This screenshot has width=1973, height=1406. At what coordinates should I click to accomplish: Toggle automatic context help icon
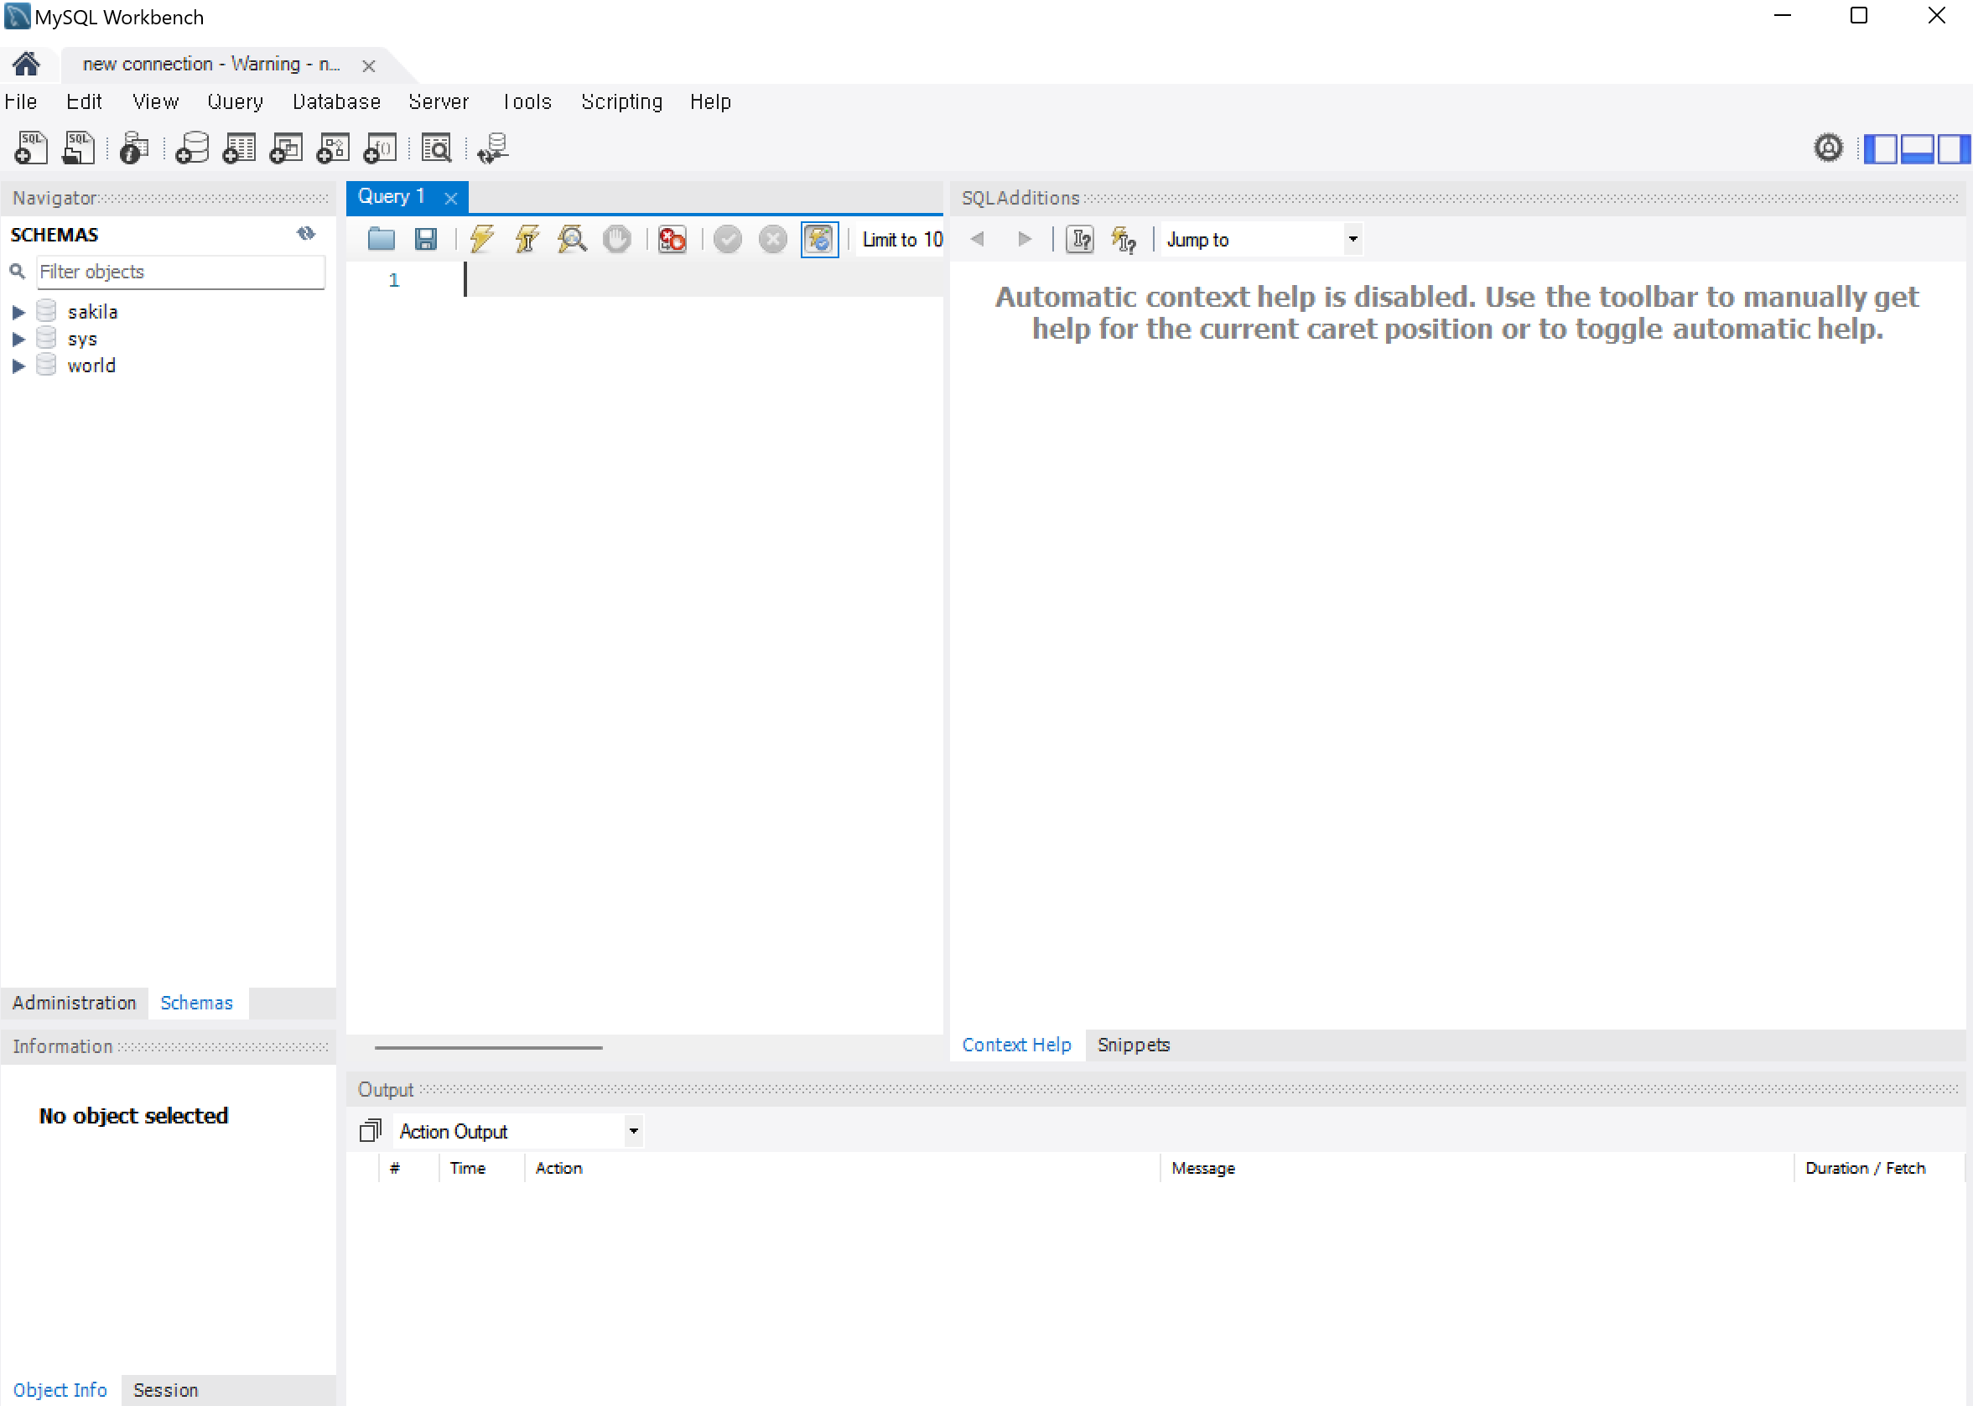pos(1124,239)
